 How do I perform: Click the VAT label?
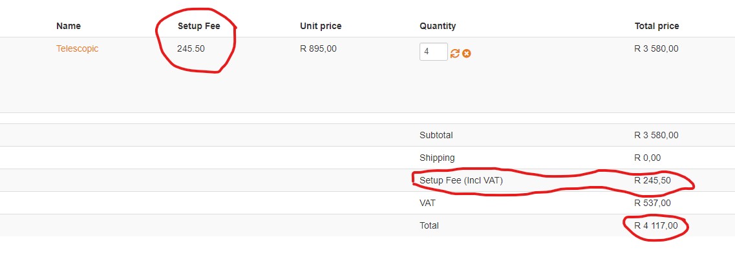pyautogui.click(x=427, y=203)
